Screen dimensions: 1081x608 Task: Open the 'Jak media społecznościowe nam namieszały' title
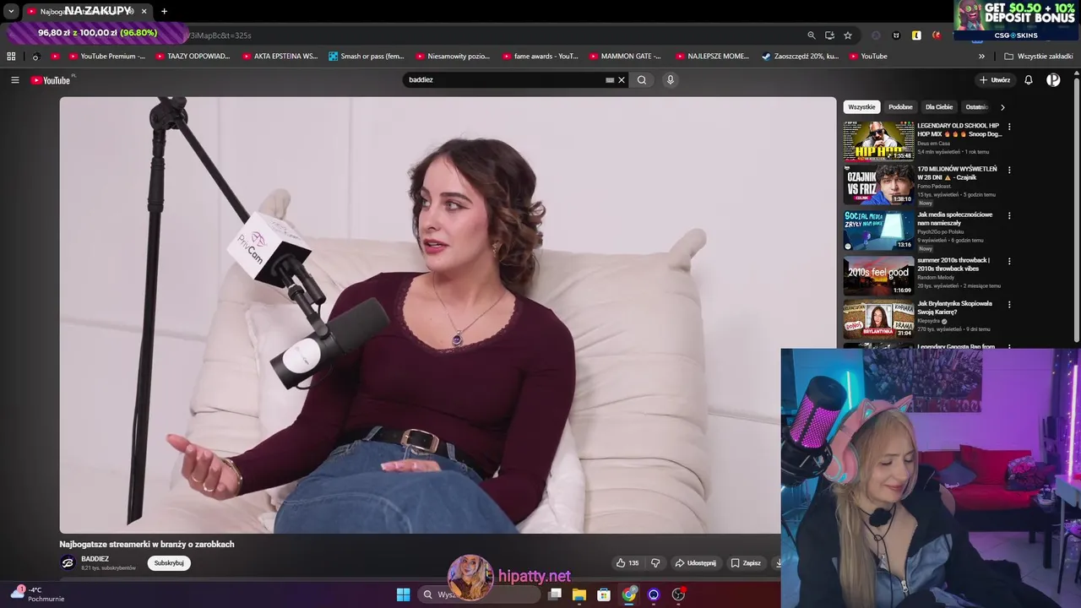pos(955,219)
